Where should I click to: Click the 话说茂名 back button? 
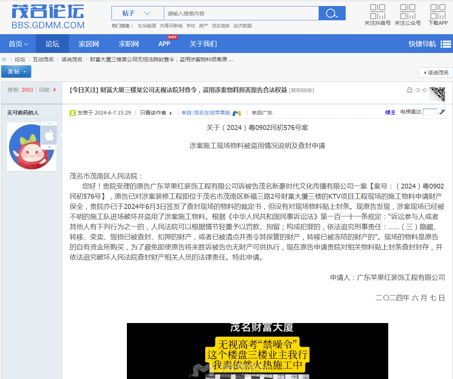pos(435,72)
